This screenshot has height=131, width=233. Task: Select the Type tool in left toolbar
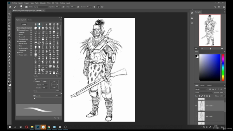pos(9,63)
